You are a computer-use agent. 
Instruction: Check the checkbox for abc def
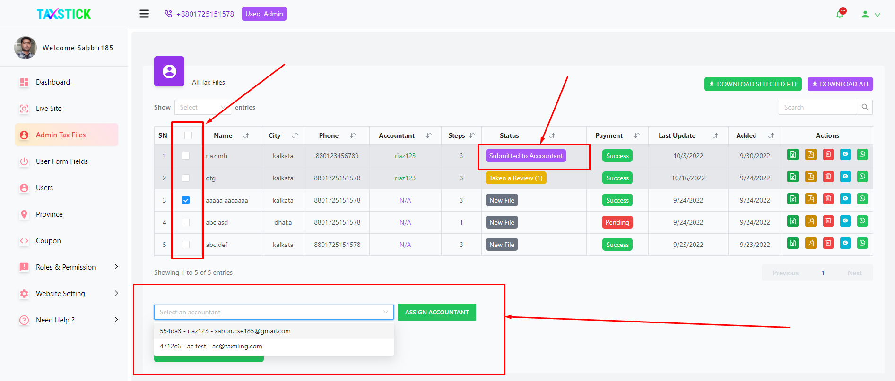point(186,245)
